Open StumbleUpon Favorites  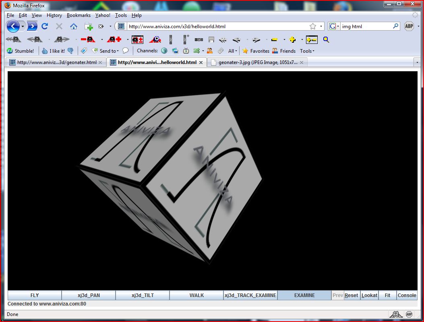coord(256,51)
